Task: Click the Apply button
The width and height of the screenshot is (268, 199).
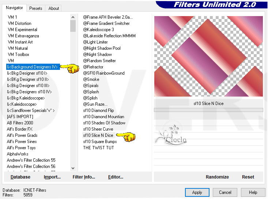Action: [197, 192]
